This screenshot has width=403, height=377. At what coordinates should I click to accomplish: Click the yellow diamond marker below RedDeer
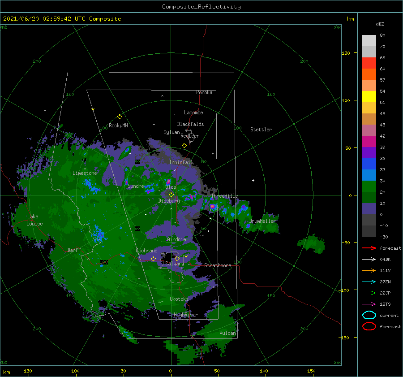pos(184,146)
